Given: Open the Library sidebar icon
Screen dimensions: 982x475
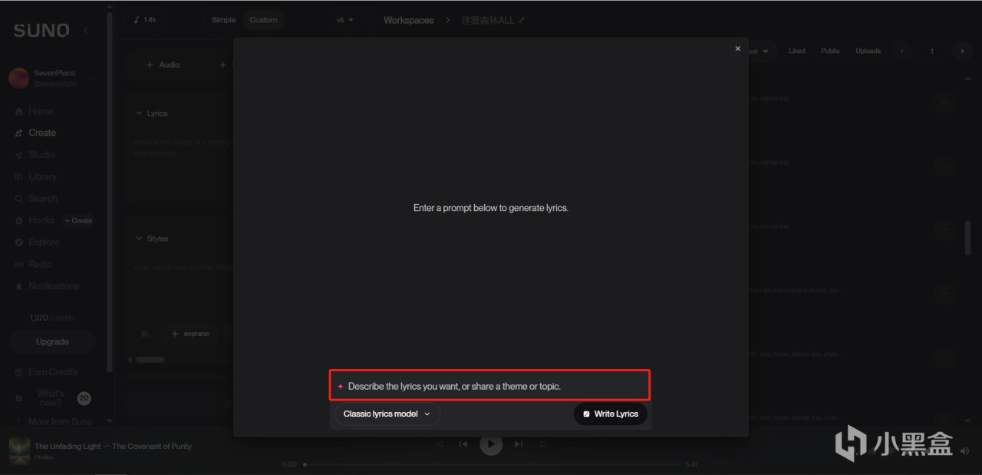Looking at the screenshot, I should (x=19, y=176).
